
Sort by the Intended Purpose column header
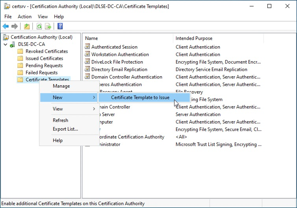[194, 38]
